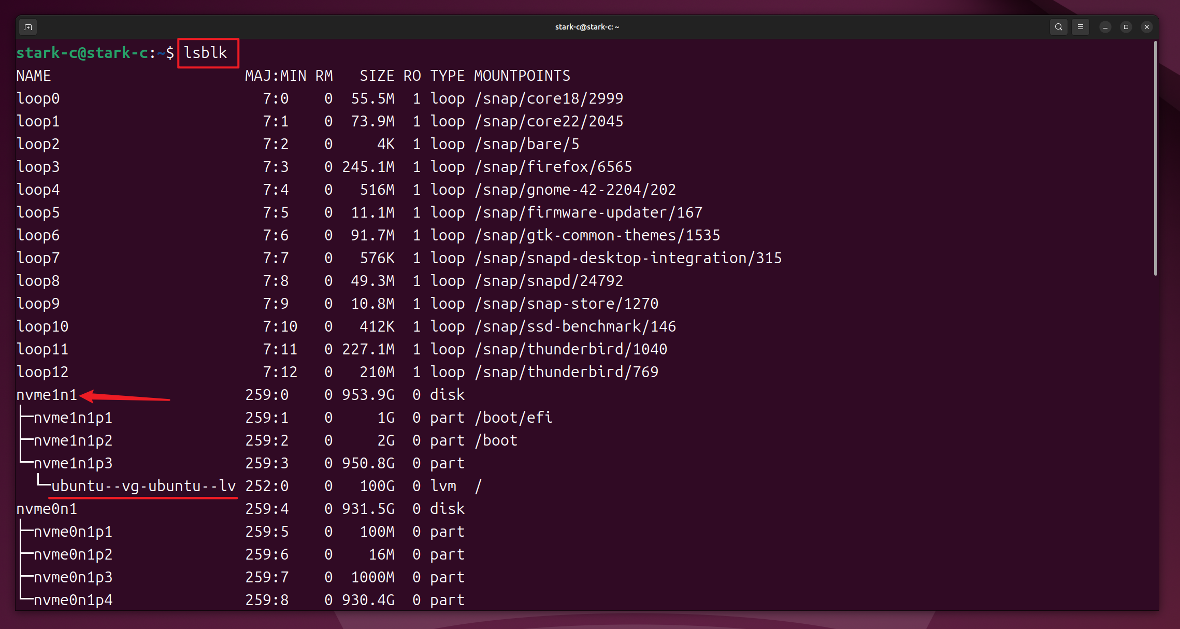This screenshot has height=629, width=1180.
Task: Click the lsblk command text
Action: 206,53
